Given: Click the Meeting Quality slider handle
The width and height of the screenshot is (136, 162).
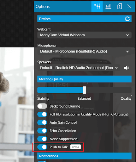Looking at the screenshot, I should (x=84, y=90).
